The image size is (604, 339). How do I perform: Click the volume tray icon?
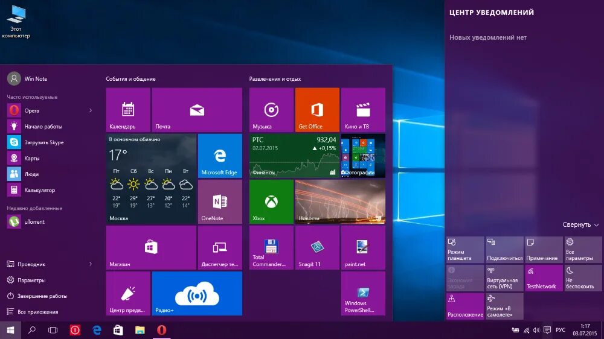(x=536, y=330)
